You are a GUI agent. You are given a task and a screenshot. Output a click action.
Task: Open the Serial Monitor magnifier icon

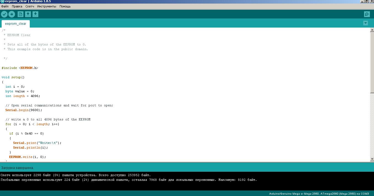pyautogui.click(x=367, y=14)
